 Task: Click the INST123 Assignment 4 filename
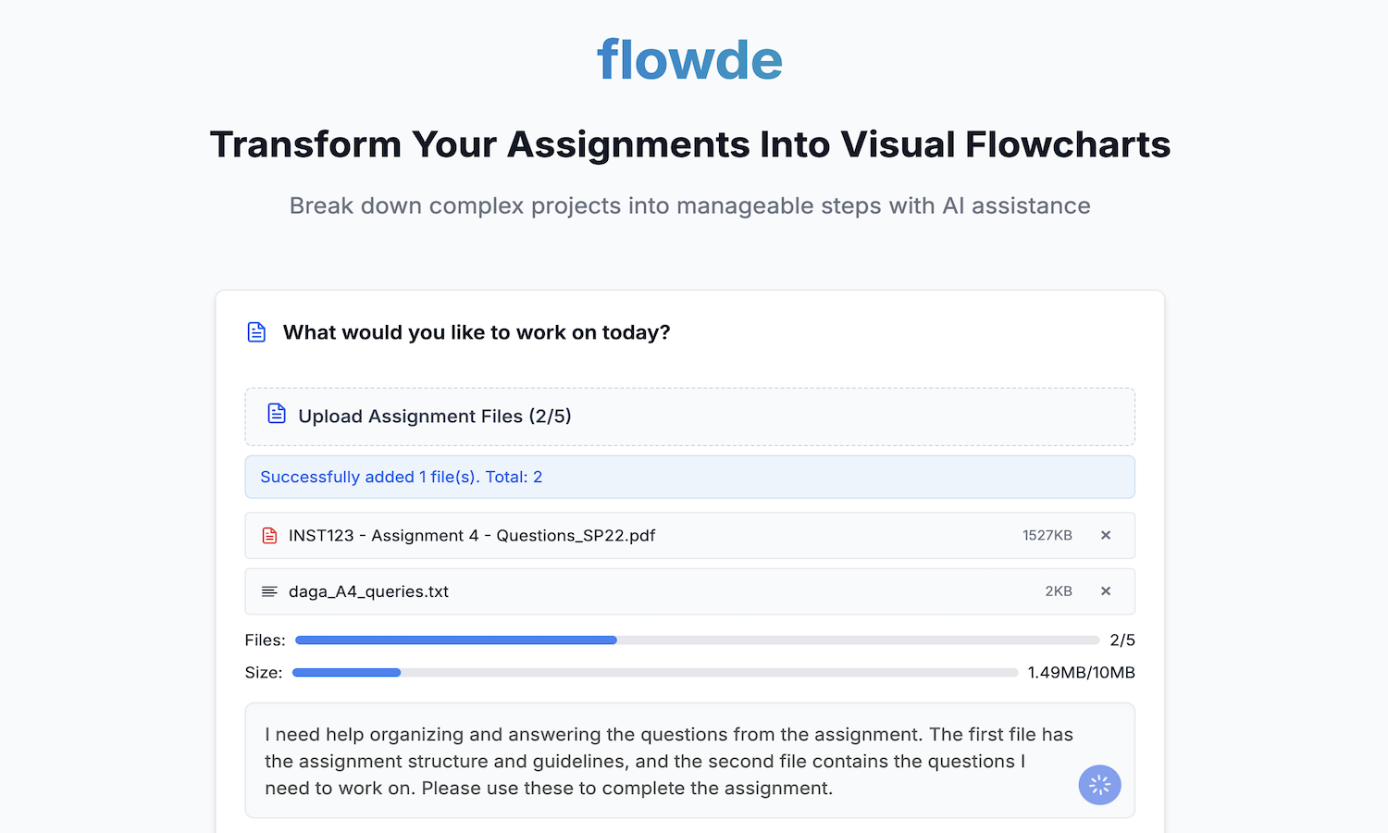tap(472, 535)
